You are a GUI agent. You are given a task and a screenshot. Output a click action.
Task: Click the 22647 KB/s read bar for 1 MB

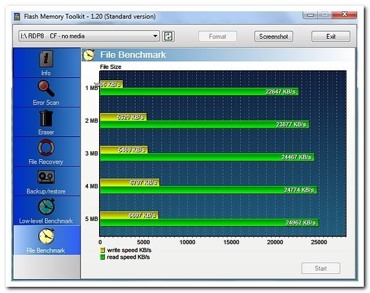click(199, 92)
